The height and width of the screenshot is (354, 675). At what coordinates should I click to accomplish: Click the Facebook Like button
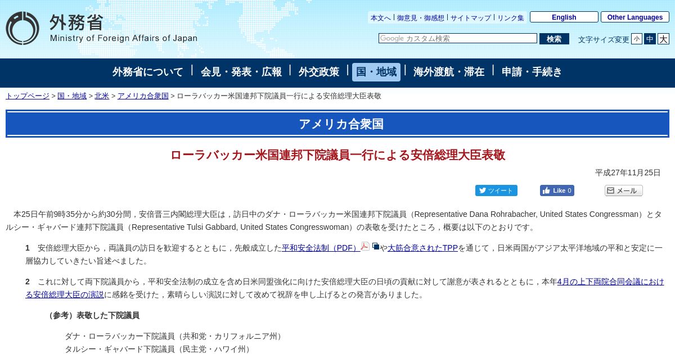(x=557, y=190)
